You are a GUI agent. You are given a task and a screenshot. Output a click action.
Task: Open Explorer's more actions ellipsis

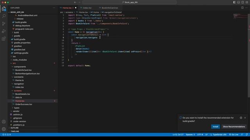point(54,8)
